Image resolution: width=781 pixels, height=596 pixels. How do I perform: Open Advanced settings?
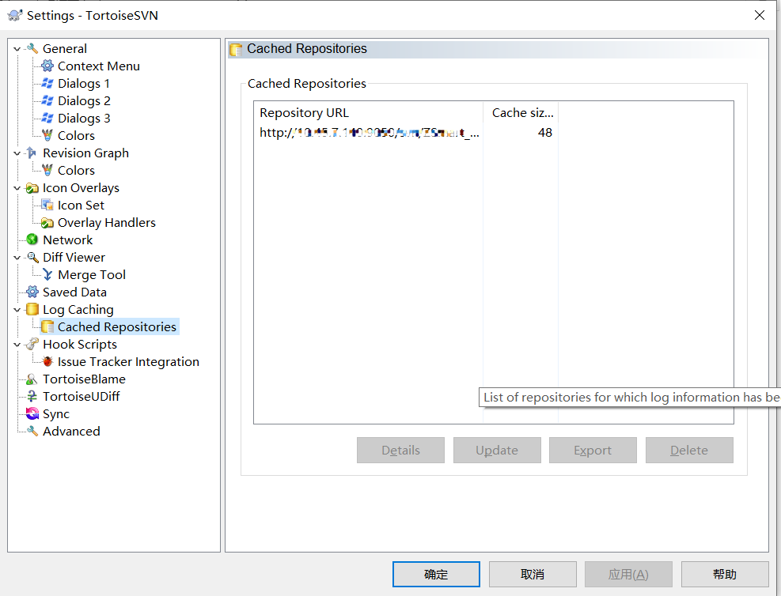(71, 432)
